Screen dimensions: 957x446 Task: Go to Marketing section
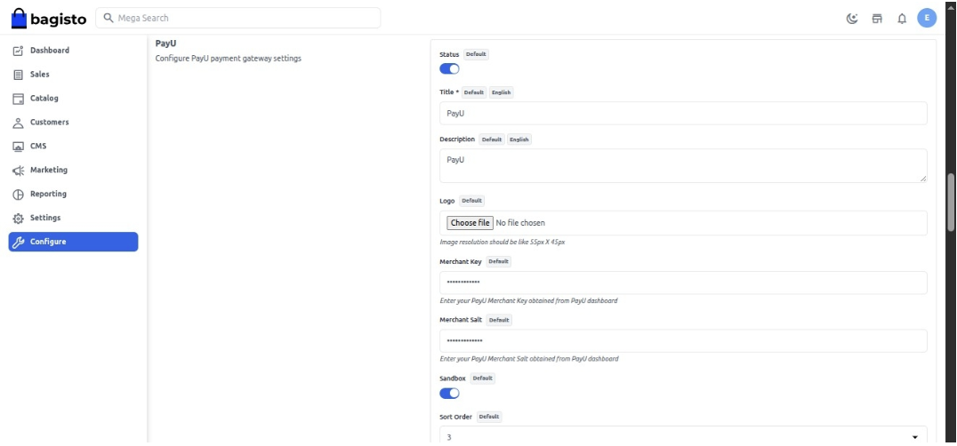[73, 170]
